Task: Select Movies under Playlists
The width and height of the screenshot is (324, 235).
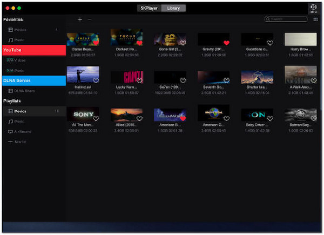Action: (x=21, y=111)
